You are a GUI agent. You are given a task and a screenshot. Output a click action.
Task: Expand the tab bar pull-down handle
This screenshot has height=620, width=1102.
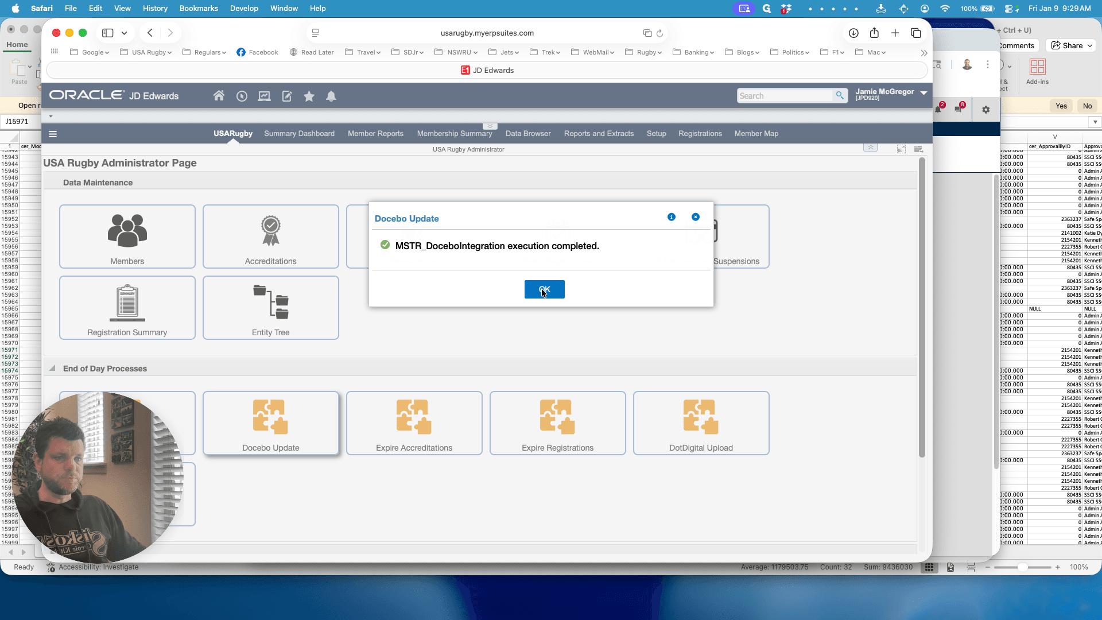point(490,126)
